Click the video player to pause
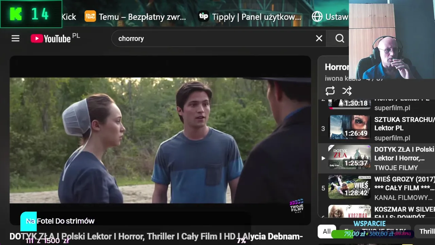This screenshot has width=435, height=245. click(x=160, y=140)
